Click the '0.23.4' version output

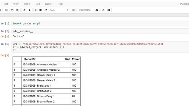(18, 37)
